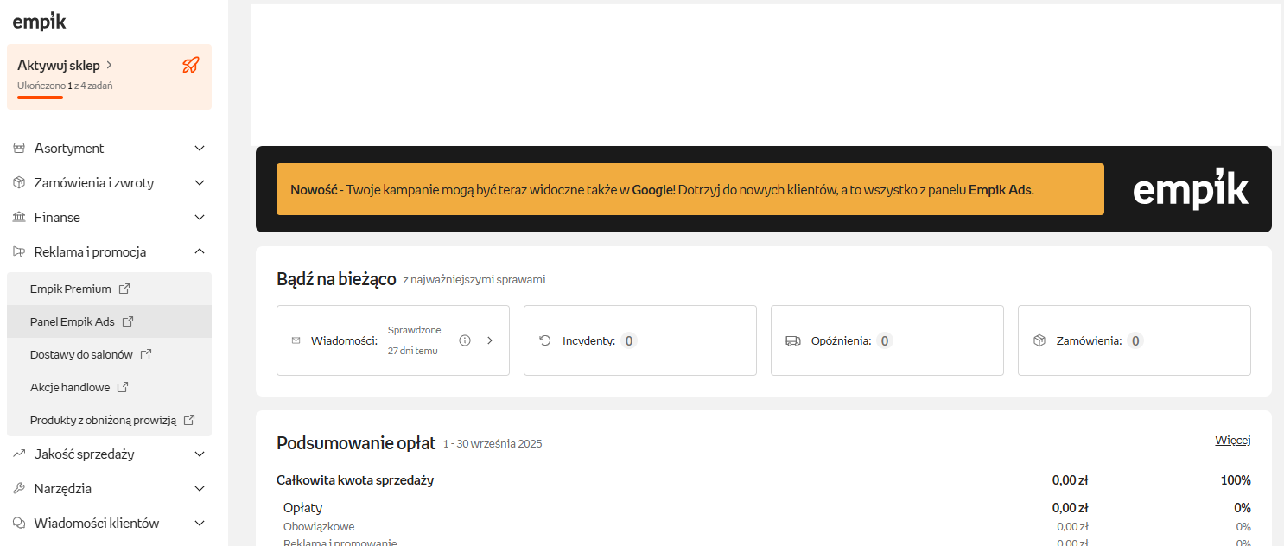Click the truck icon in Opóźnienia card
Image resolution: width=1284 pixels, height=546 pixels.
coord(793,340)
